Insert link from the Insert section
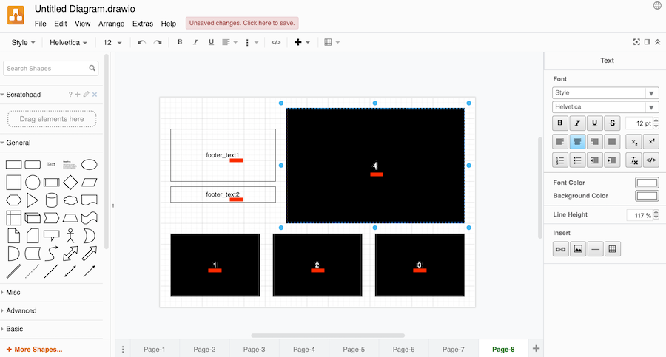This screenshot has height=357, width=666. pos(561,249)
